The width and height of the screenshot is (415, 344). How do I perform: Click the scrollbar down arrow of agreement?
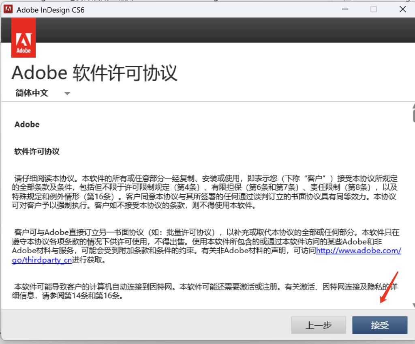pos(413,305)
